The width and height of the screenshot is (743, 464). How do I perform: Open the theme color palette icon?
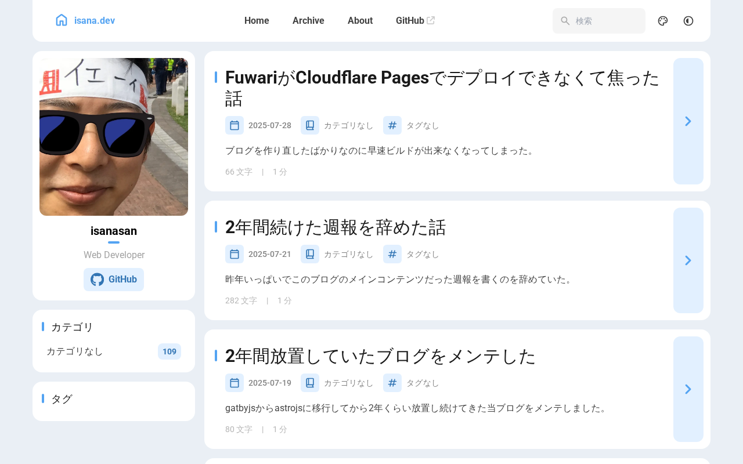pos(663,21)
